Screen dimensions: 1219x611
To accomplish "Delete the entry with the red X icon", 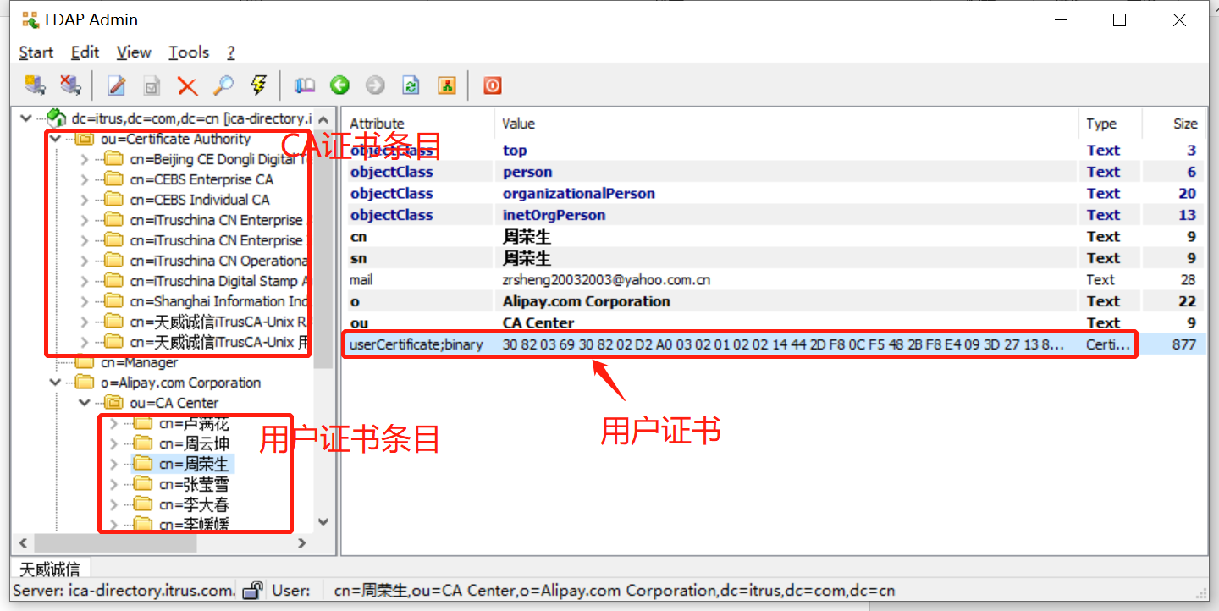I will (x=188, y=85).
